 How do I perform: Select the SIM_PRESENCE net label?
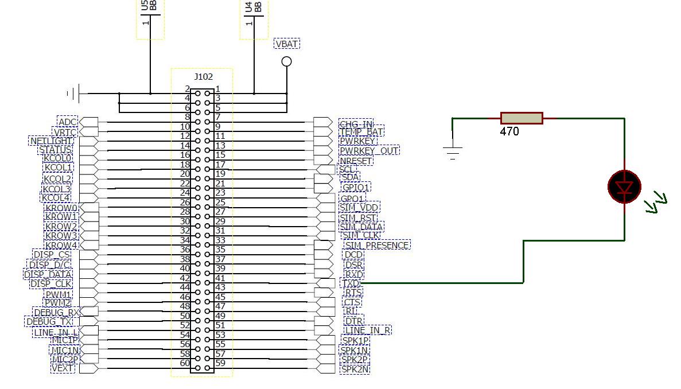(x=377, y=246)
